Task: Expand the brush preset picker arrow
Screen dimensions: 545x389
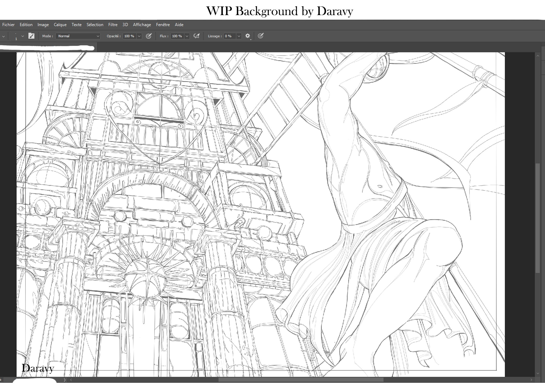Action: click(x=23, y=36)
